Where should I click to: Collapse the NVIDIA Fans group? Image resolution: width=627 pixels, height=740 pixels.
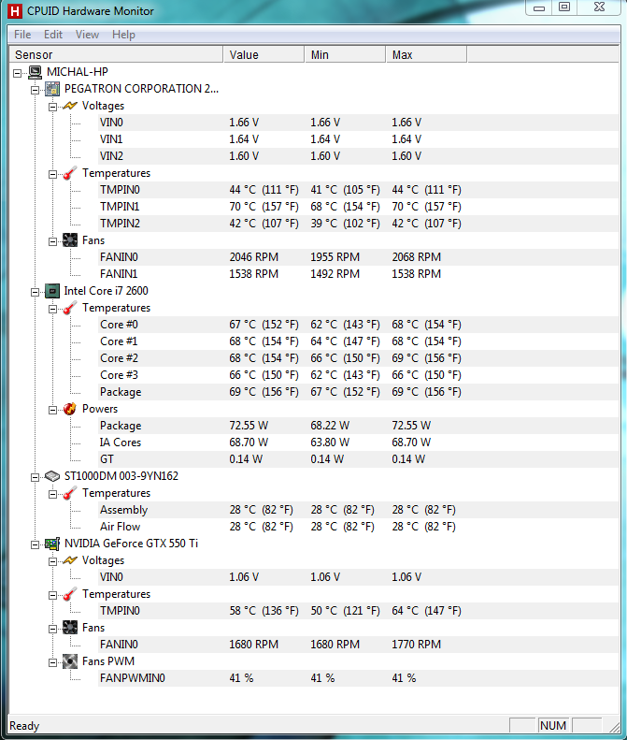(52, 629)
